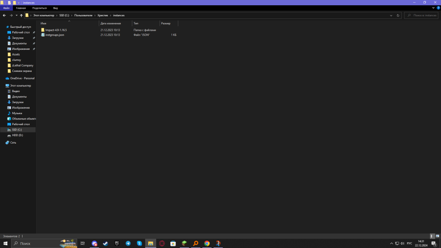This screenshot has width=441, height=248.
Task: Click the taskbar Поиск search box
Action: pos(44,244)
